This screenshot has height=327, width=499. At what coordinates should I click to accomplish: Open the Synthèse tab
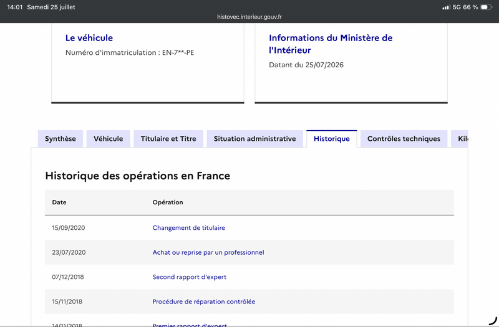pyautogui.click(x=61, y=139)
